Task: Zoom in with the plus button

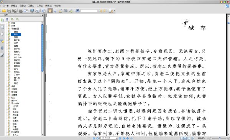Action: (x=228, y=138)
